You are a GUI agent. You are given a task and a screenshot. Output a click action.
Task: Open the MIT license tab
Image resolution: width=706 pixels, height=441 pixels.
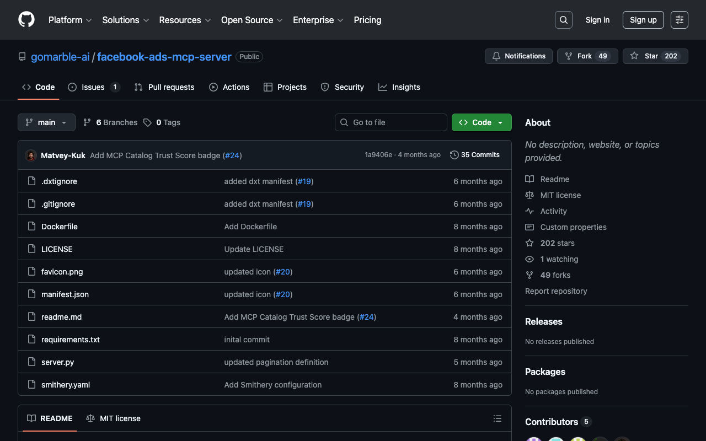point(114,418)
